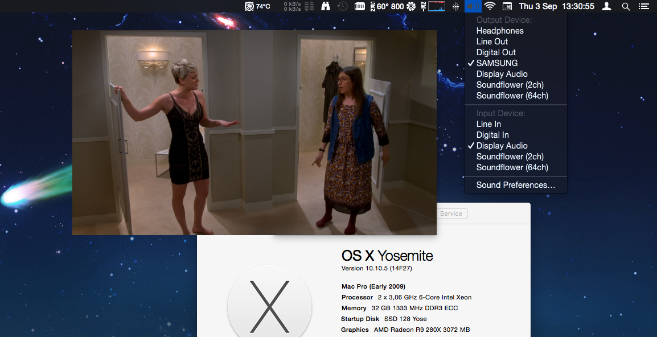Open the Notification Center icon
This screenshot has width=657, height=337.
click(643, 6)
